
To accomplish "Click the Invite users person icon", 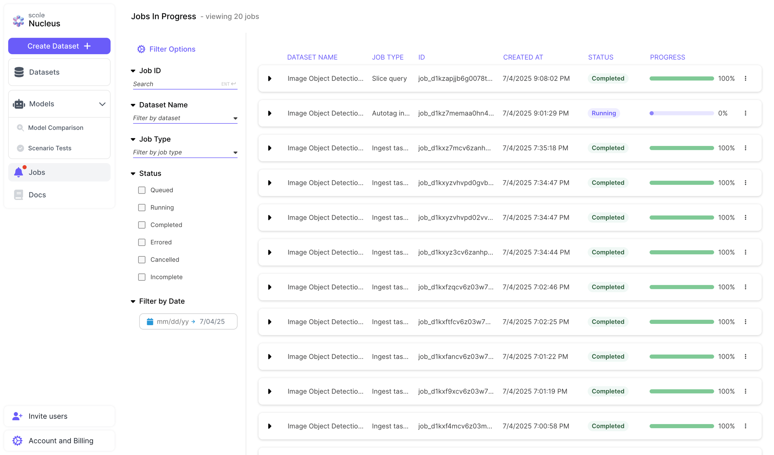I will pos(17,416).
